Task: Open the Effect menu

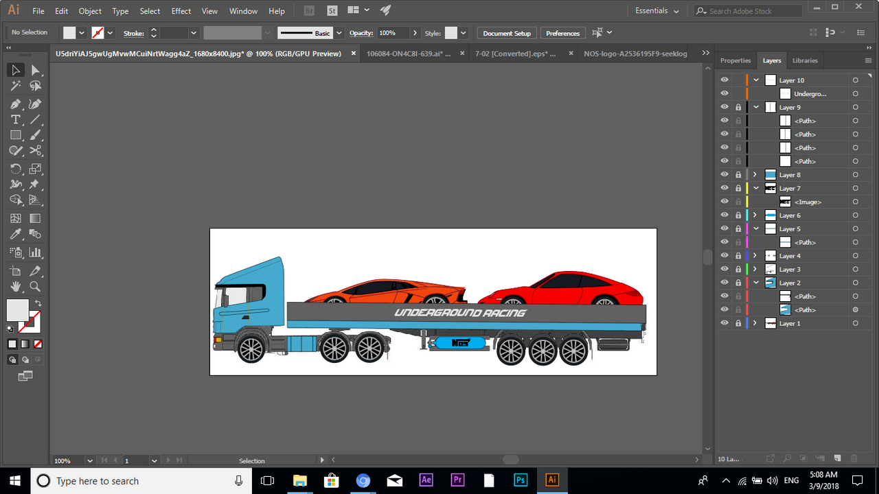Action: pyautogui.click(x=181, y=11)
